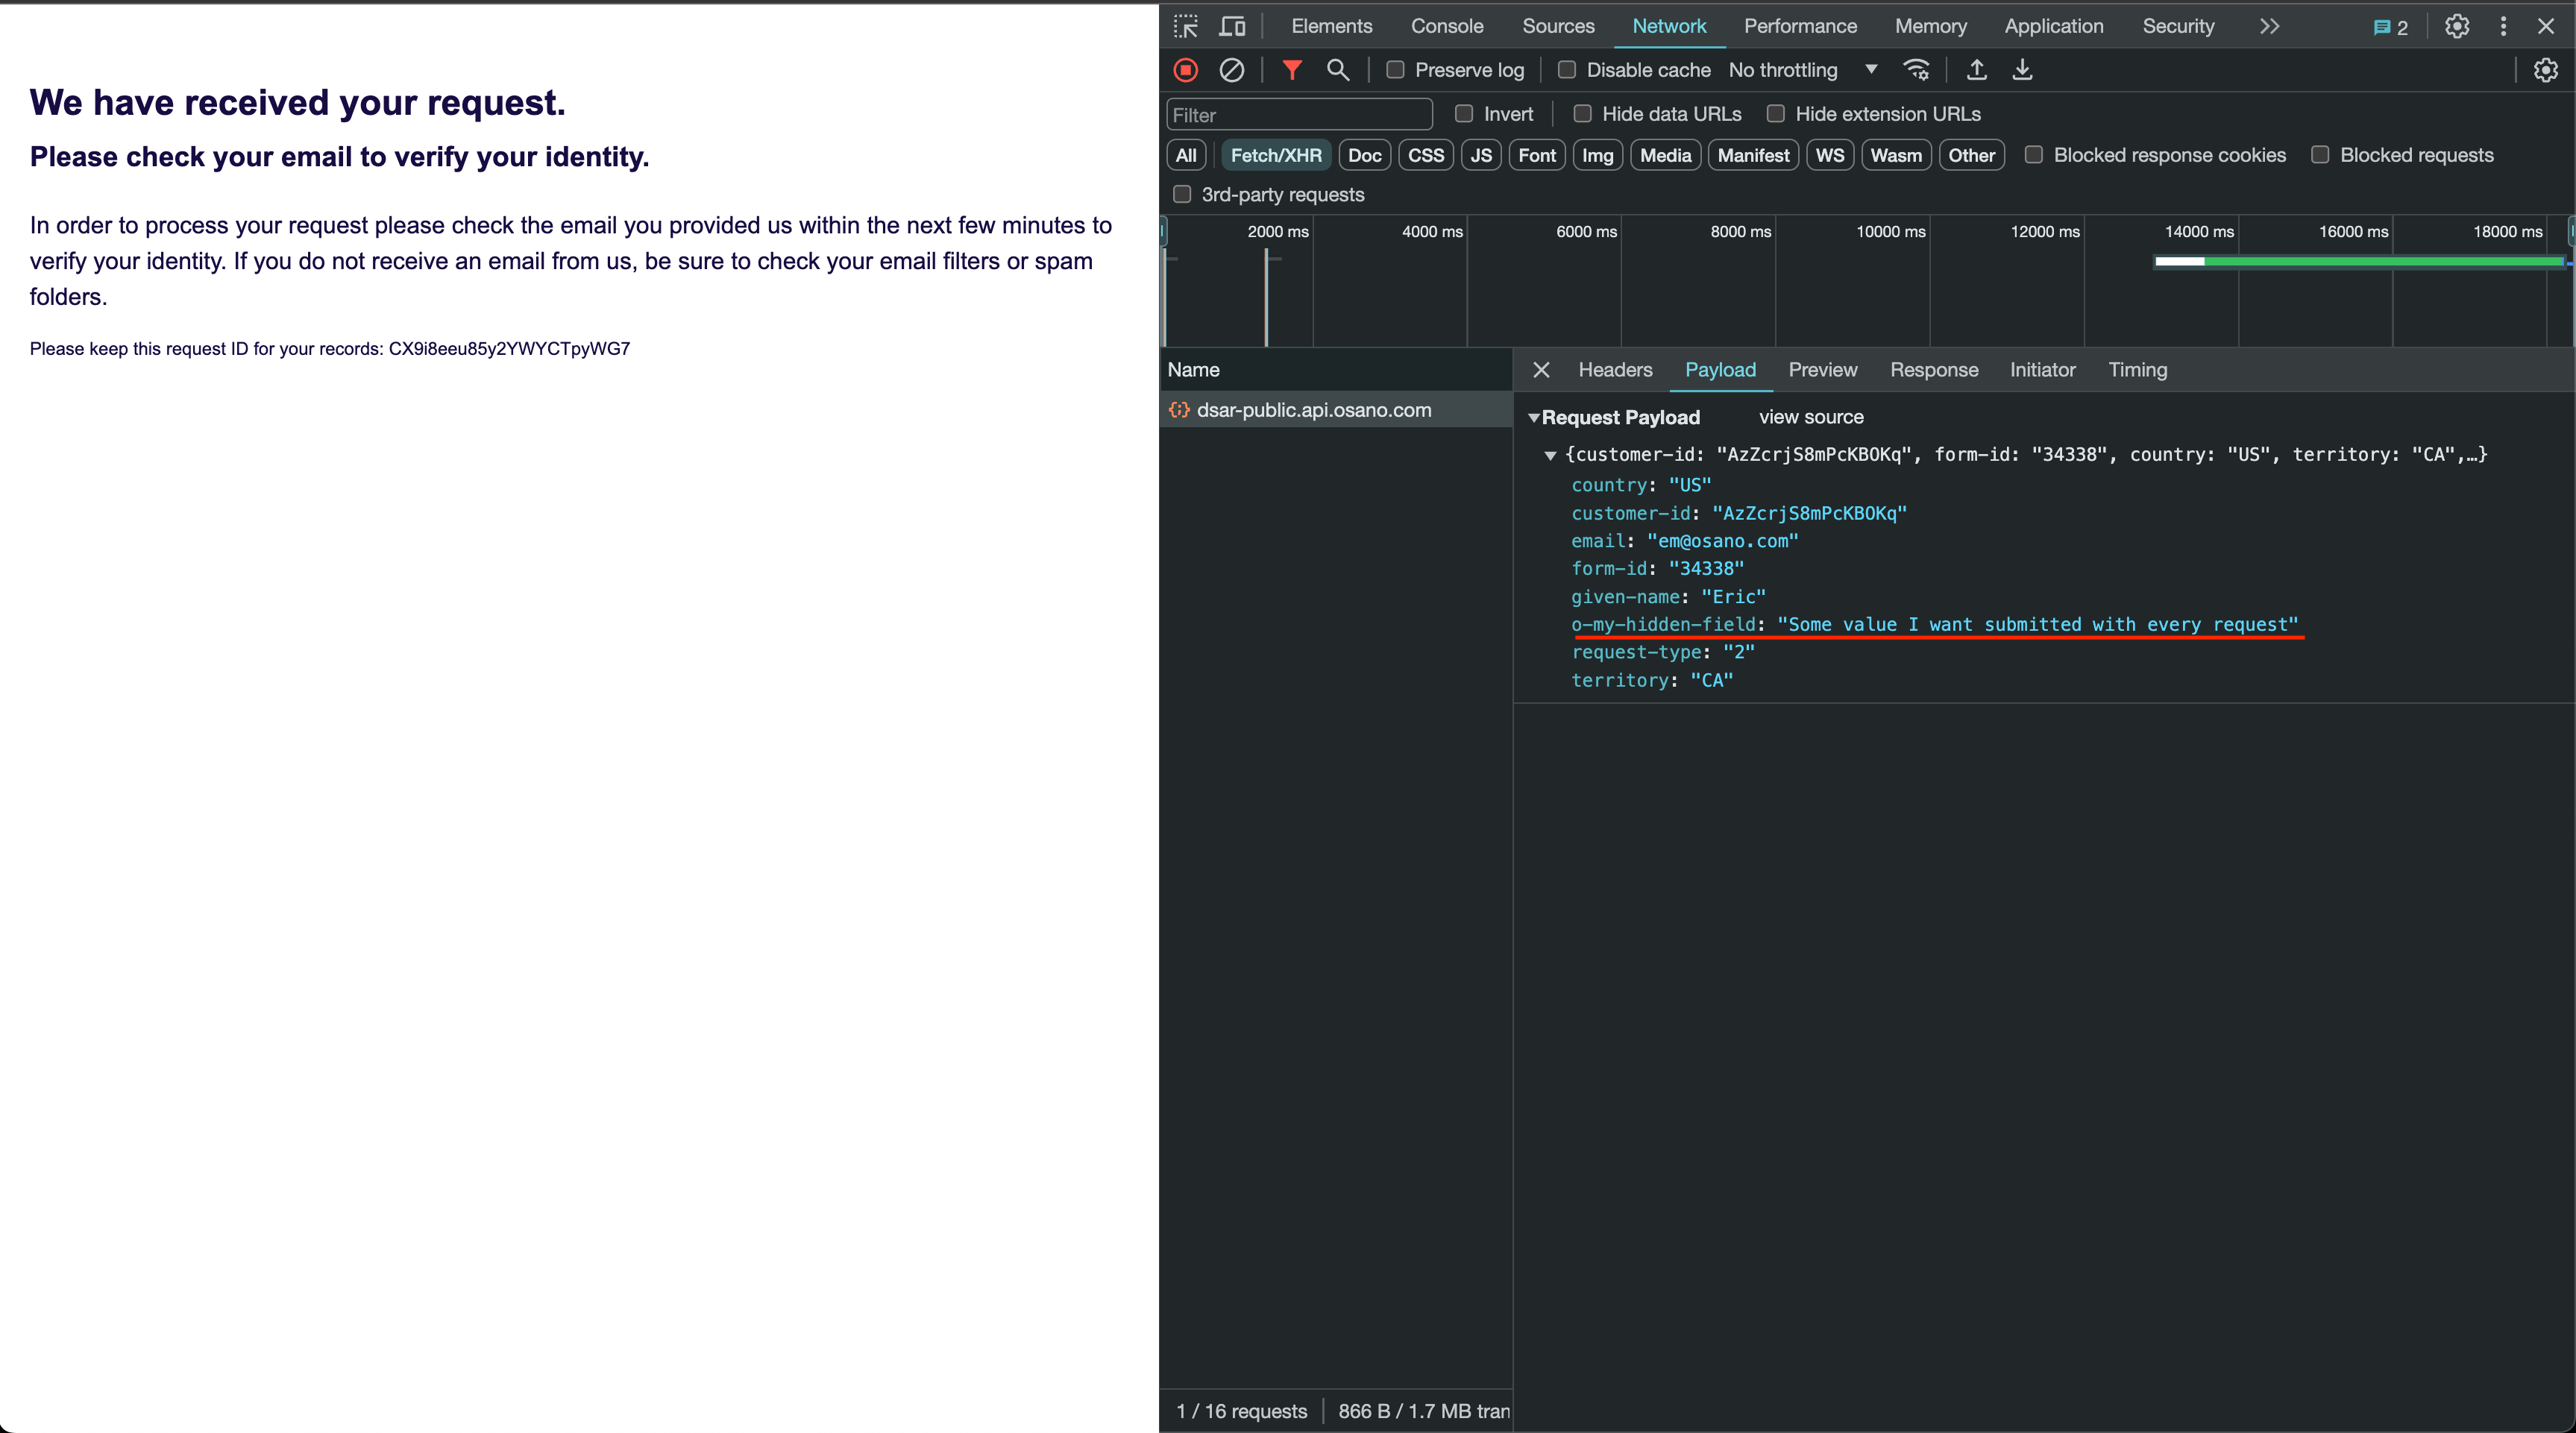Select the Network tab
The image size is (2576, 1433).
tap(1669, 26)
